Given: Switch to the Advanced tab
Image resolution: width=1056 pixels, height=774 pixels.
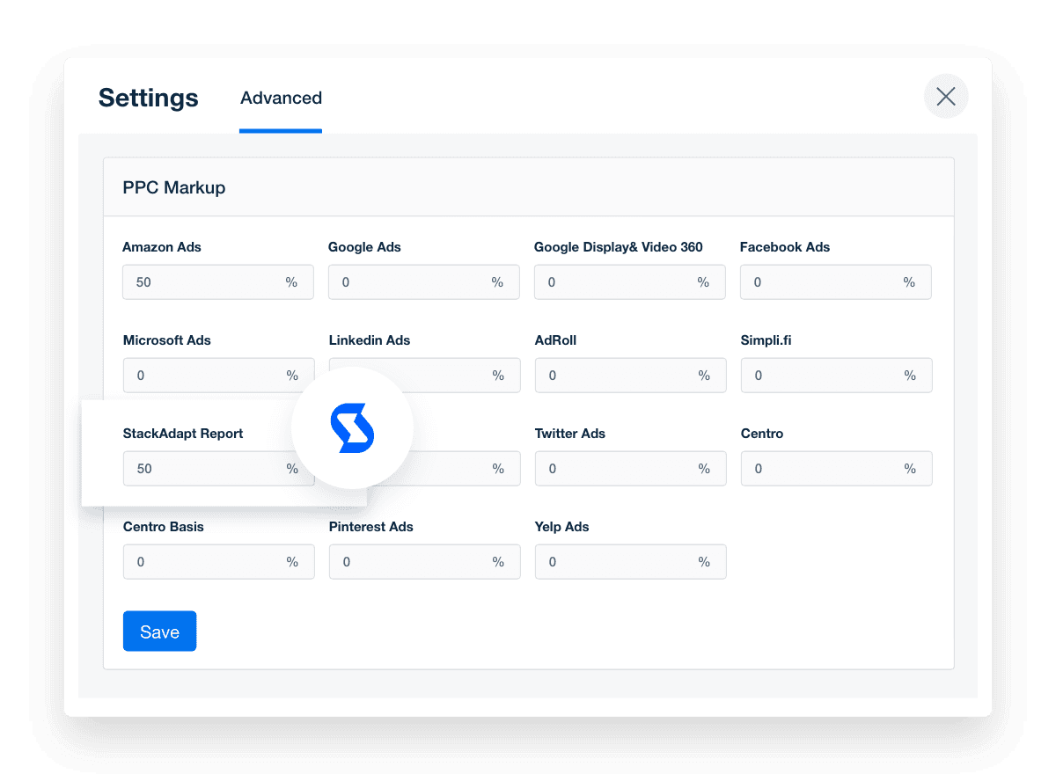Looking at the screenshot, I should click(281, 98).
